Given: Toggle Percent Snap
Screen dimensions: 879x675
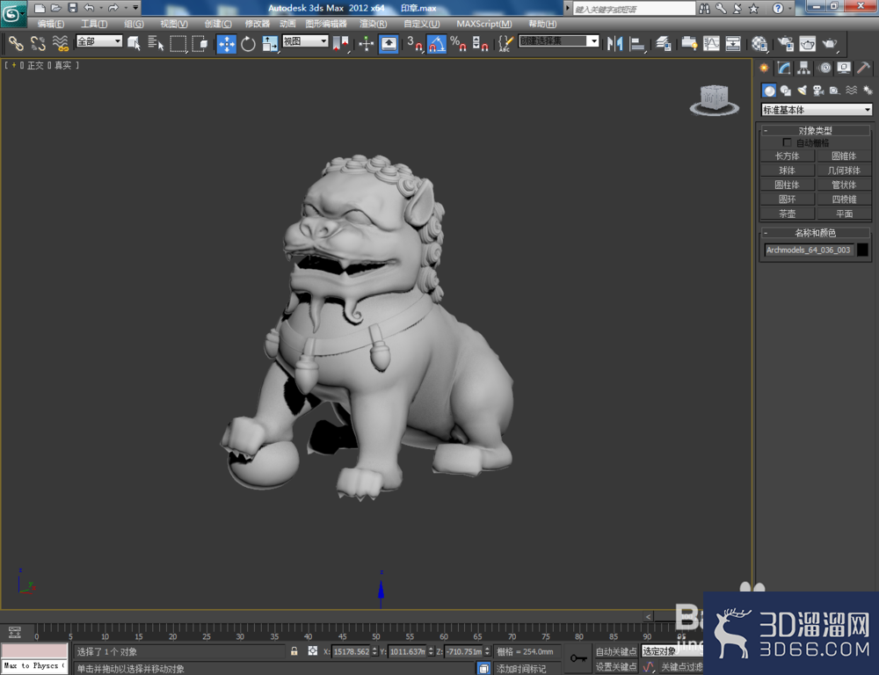Looking at the screenshot, I should (458, 44).
